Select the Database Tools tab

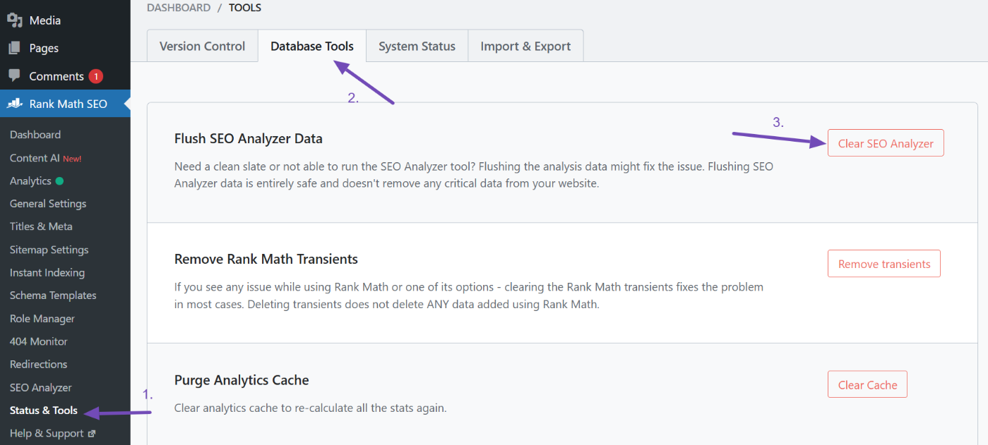(311, 46)
